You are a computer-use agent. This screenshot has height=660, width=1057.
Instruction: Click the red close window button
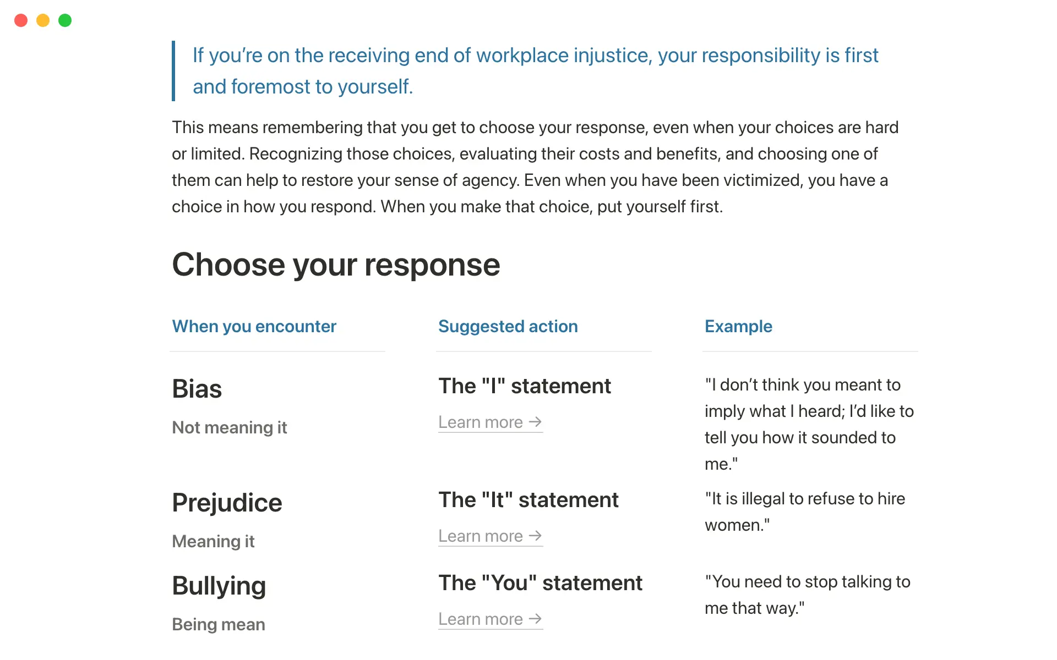click(21, 20)
